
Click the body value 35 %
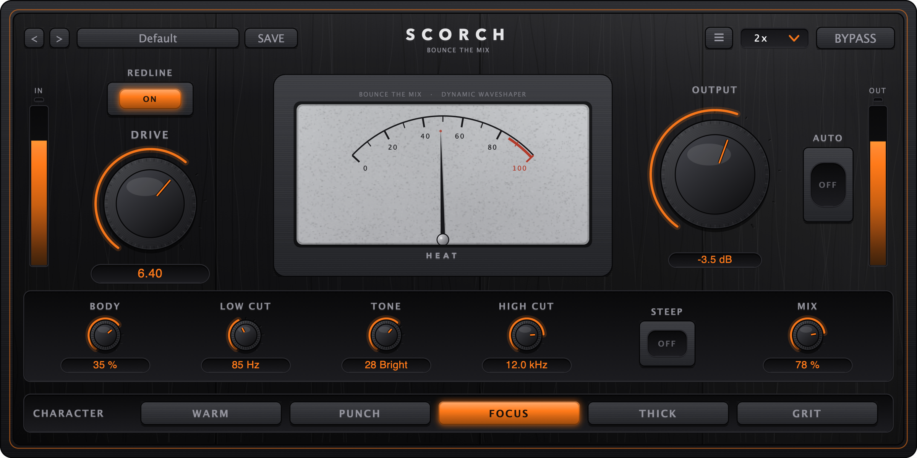click(105, 365)
